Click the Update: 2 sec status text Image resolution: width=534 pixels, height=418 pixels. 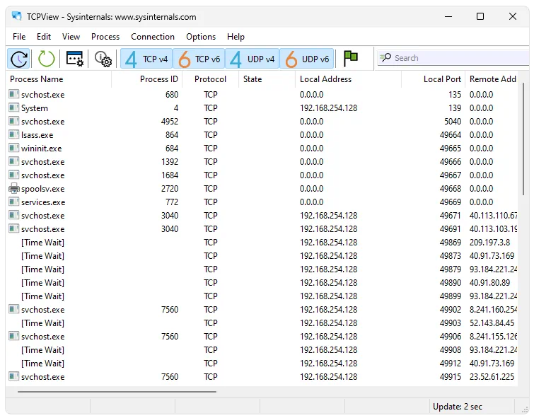coord(458,407)
